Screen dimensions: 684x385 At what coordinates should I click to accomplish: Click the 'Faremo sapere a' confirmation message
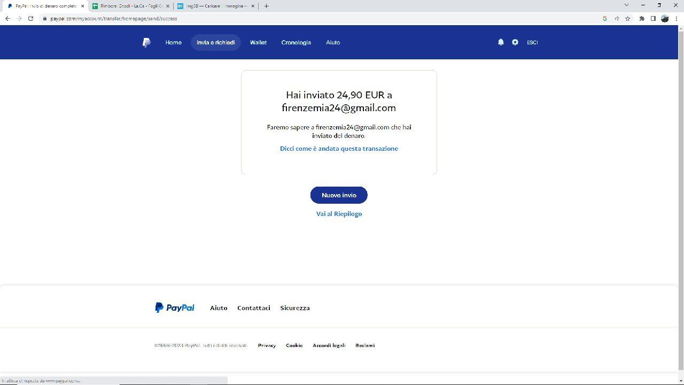[x=339, y=132]
